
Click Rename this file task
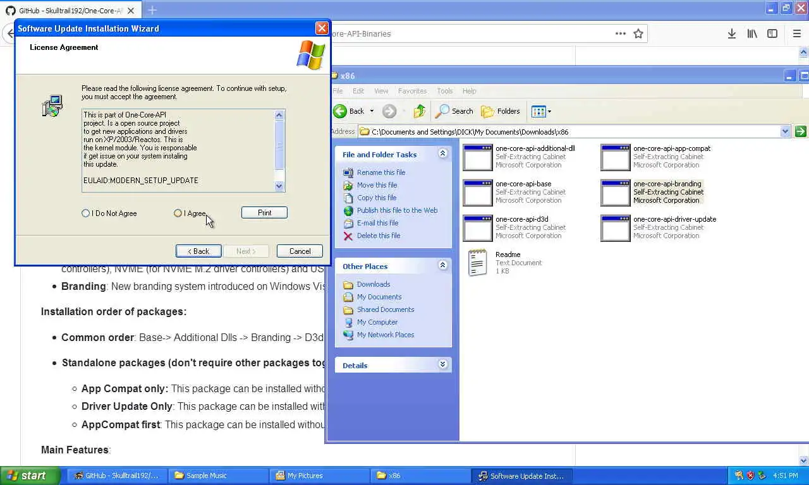[x=381, y=172]
